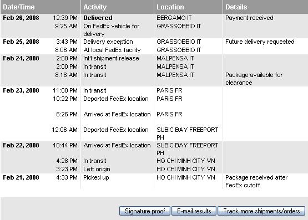Select the Details column header

[236, 7]
